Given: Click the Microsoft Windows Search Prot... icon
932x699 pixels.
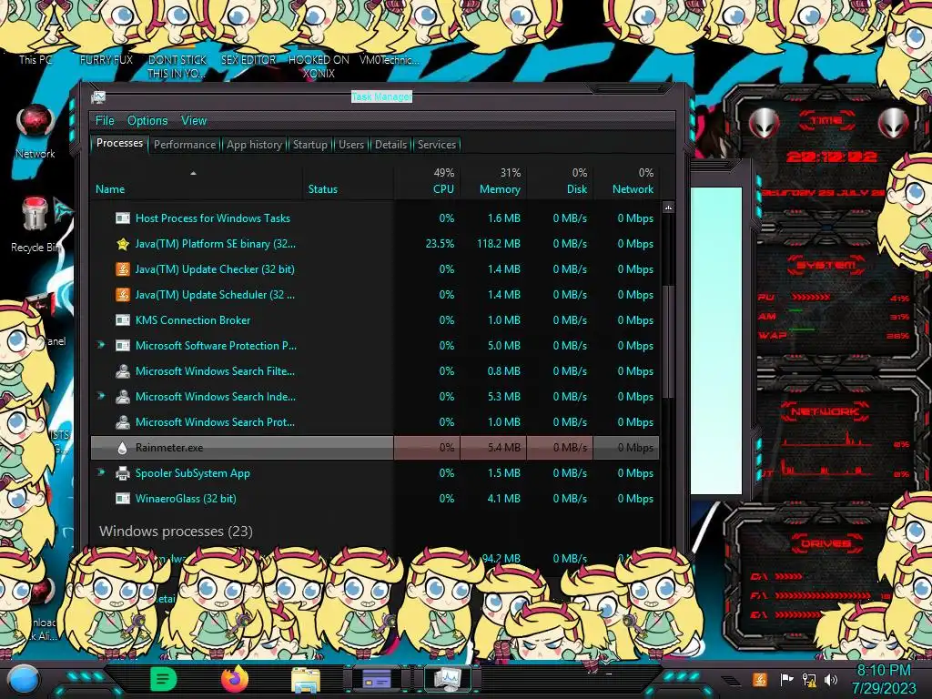Looking at the screenshot, I should coord(123,422).
